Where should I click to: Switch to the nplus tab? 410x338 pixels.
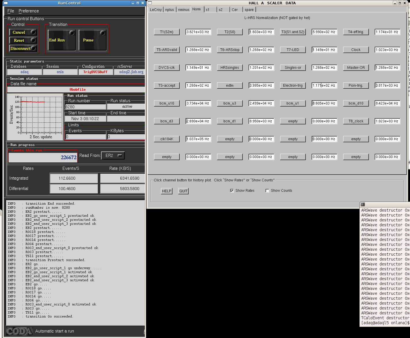pyautogui.click(x=170, y=10)
